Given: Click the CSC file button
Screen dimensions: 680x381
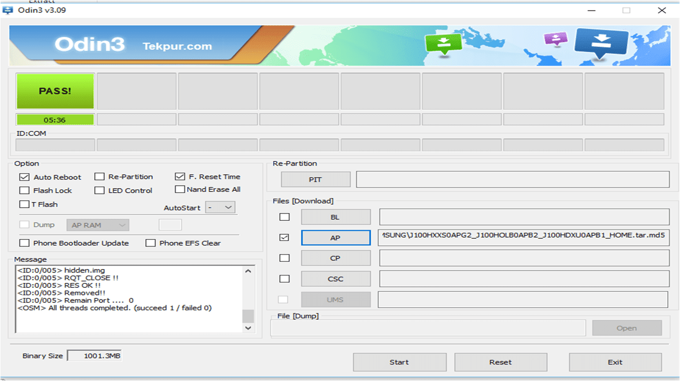Looking at the screenshot, I should [336, 279].
